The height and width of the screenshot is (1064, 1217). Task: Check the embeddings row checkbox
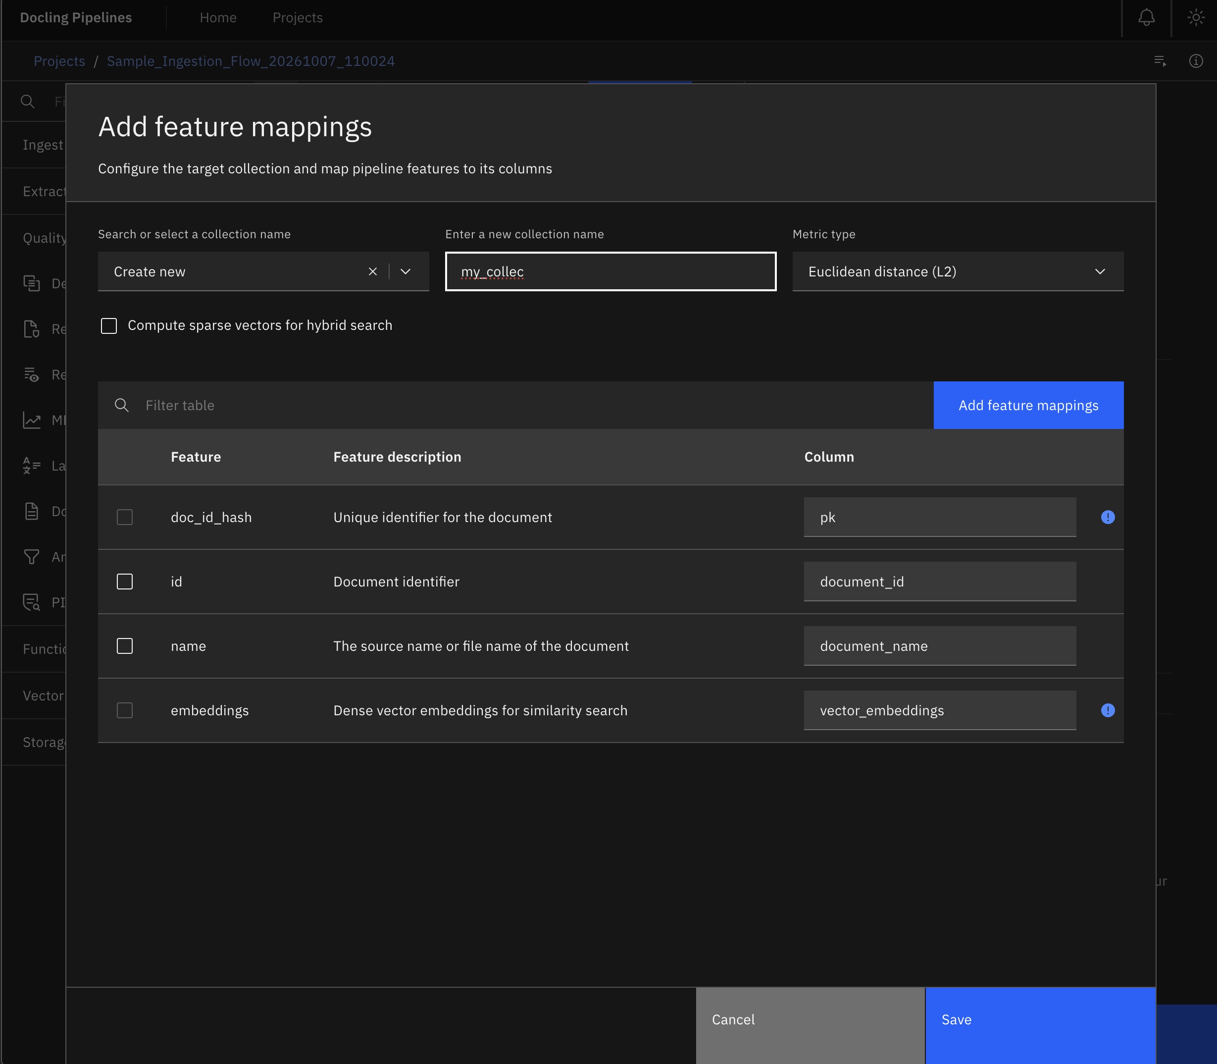click(x=125, y=710)
